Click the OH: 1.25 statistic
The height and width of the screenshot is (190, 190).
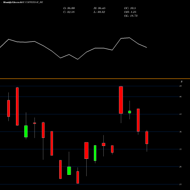130,12
